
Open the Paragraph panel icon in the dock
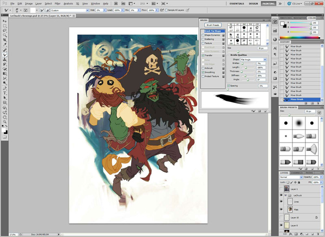[275, 54]
